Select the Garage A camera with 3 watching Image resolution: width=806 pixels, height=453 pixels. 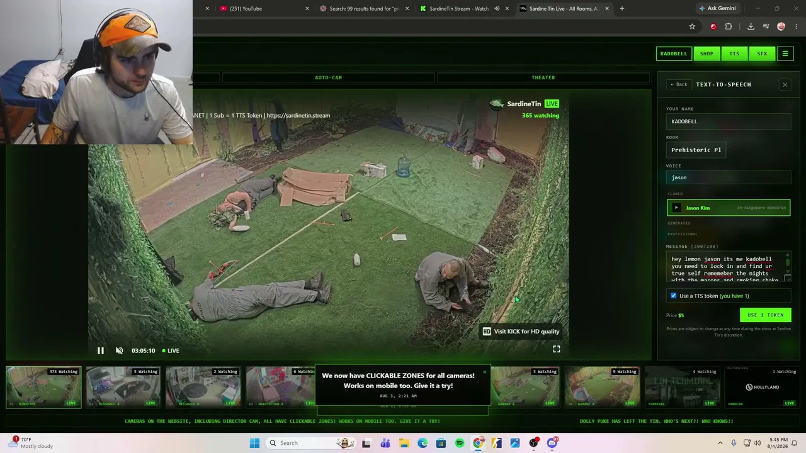tap(525, 387)
